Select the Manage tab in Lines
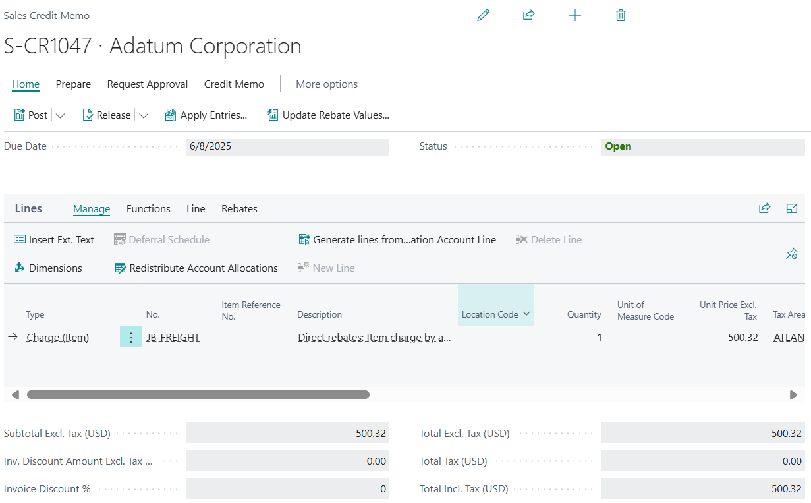This screenshot has width=811, height=503. tap(92, 208)
